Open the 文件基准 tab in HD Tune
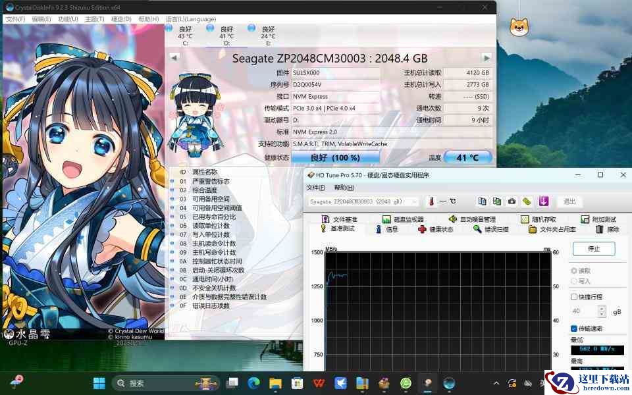632x395 pixels. pos(340,219)
